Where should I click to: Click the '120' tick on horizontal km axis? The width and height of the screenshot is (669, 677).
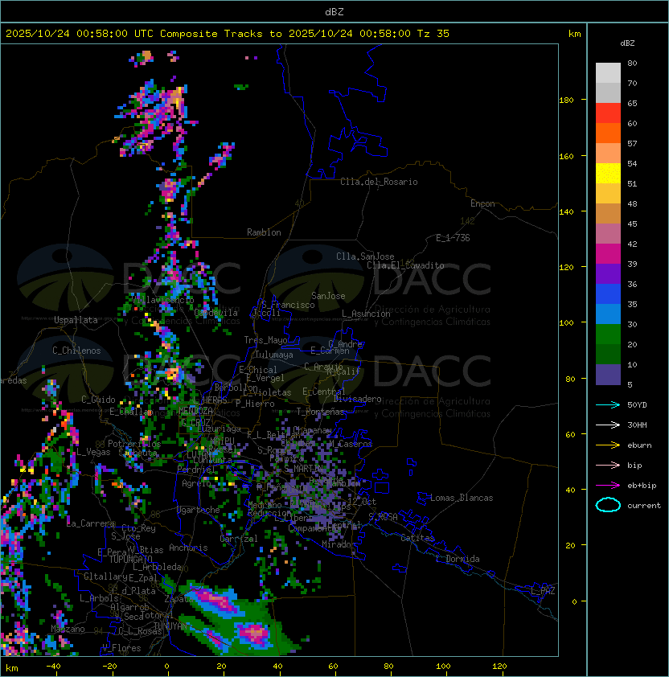coord(499,667)
